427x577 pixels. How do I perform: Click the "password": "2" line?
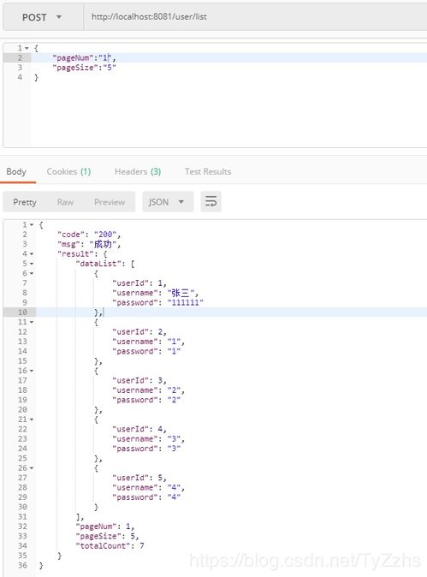click(146, 400)
